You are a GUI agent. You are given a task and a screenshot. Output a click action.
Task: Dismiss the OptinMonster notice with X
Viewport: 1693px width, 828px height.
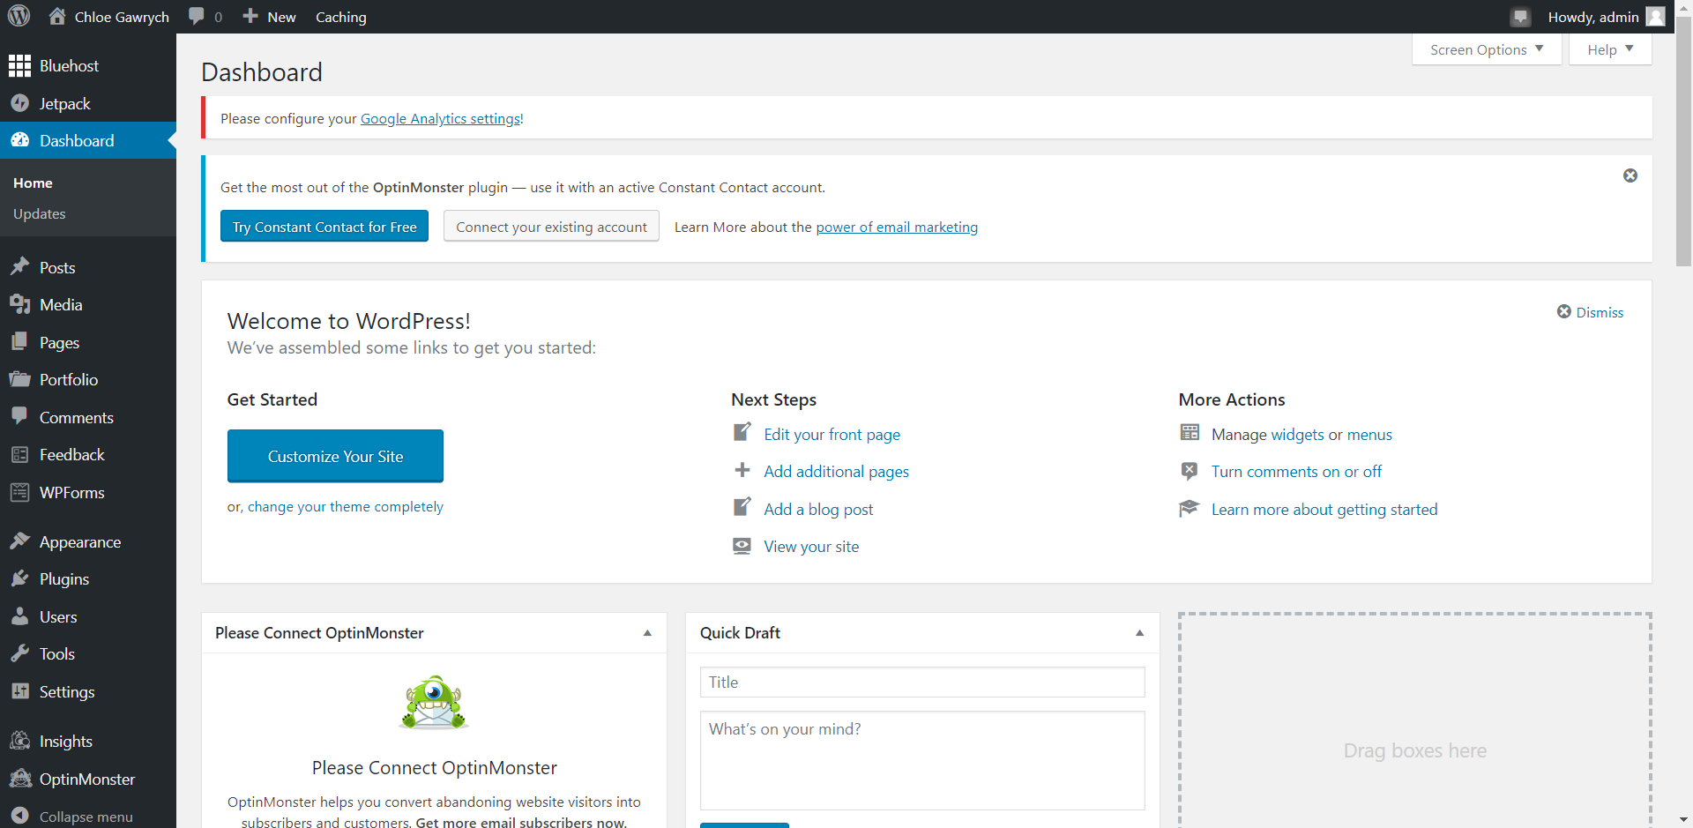[x=1630, y=175]
